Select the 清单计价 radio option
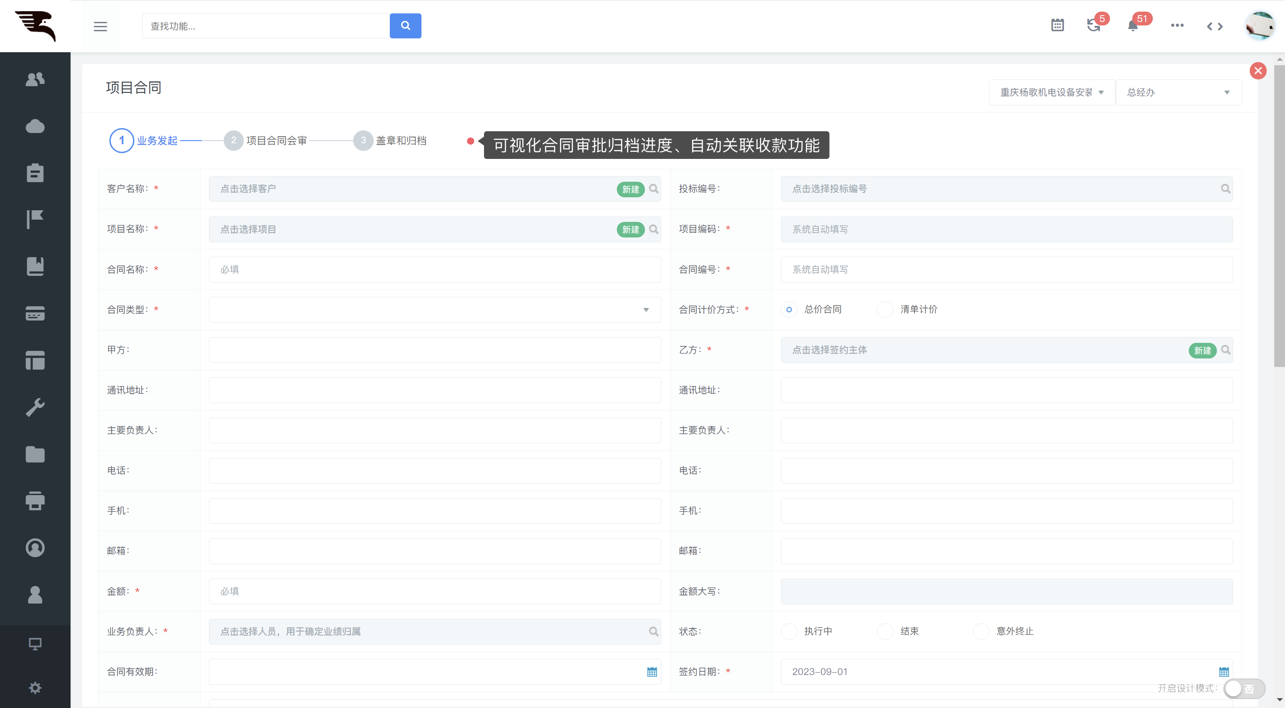 (x=885, y=310)
